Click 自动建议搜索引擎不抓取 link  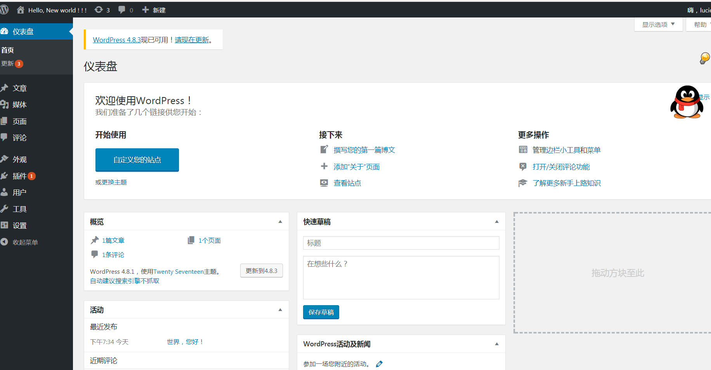pos(125,281)
